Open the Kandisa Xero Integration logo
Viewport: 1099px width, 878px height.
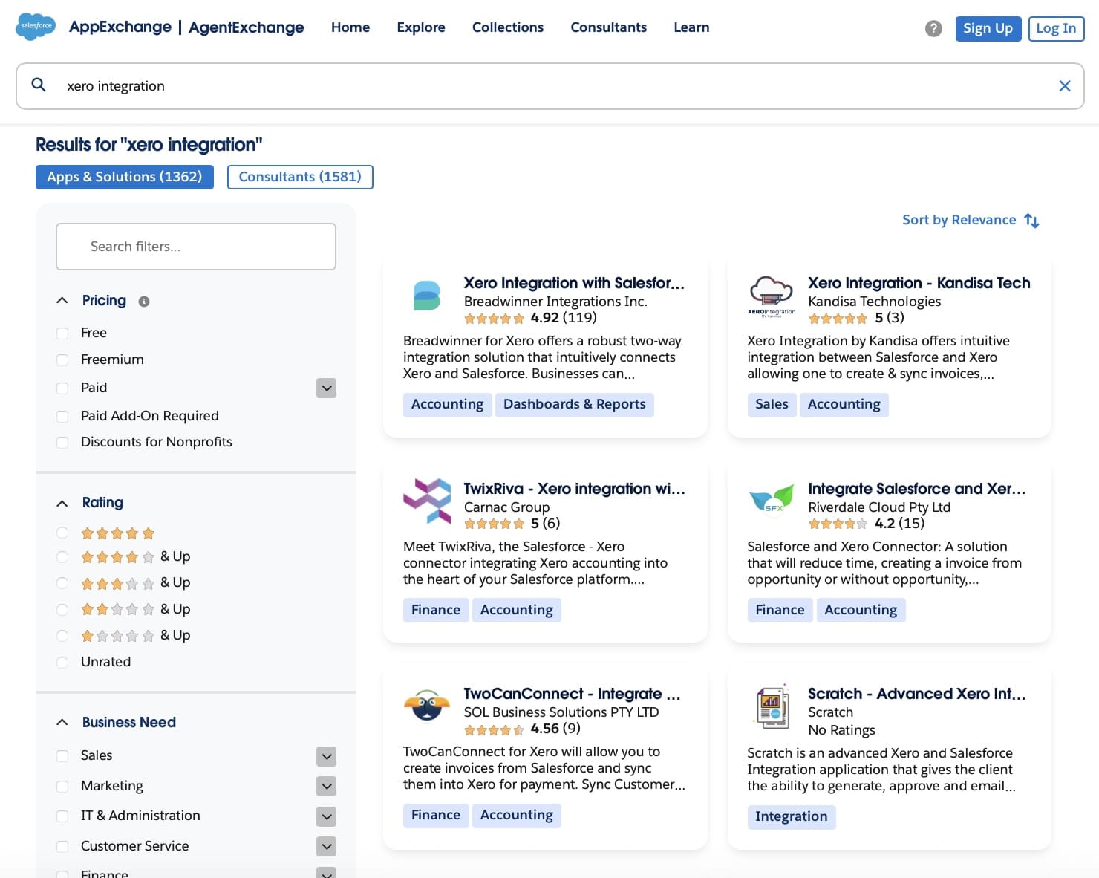click(x=771, y=296)
